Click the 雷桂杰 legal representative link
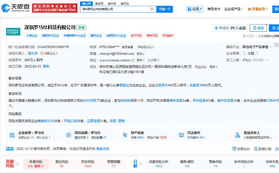This screenshot has width=279, height=173. click(x=33, y=53)
